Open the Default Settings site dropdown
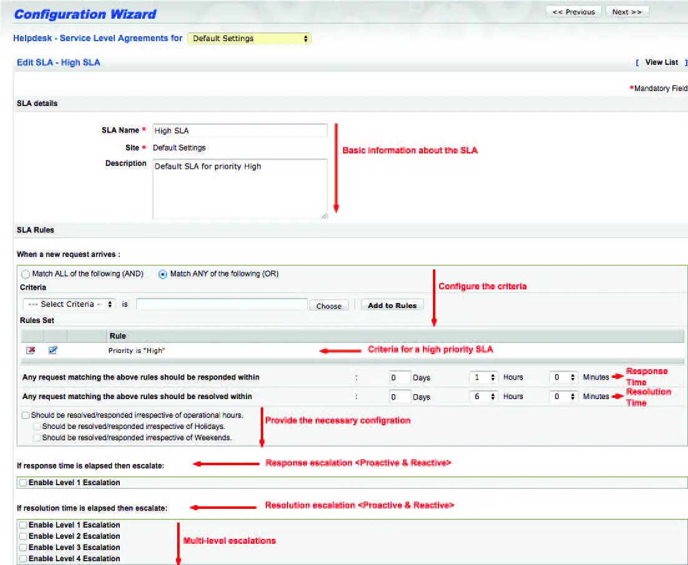688x565 pixels. (248, 38)
